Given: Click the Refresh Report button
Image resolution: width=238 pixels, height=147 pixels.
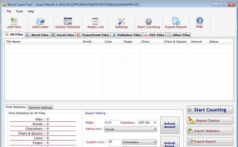Looking at the screenshot, I should tap(170, 142).
